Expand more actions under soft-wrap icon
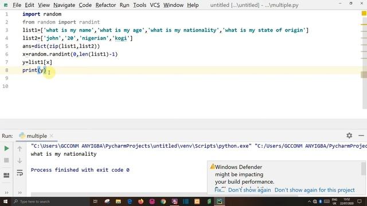 click(20, 193)
